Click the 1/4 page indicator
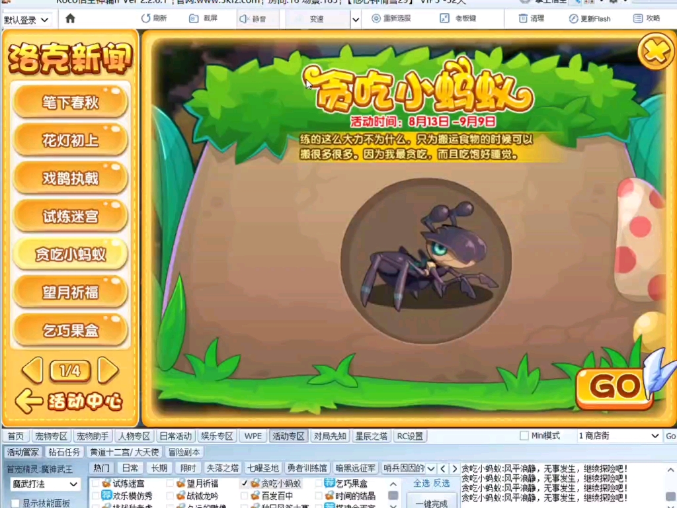The image size is (677, 508). (70, 370)
